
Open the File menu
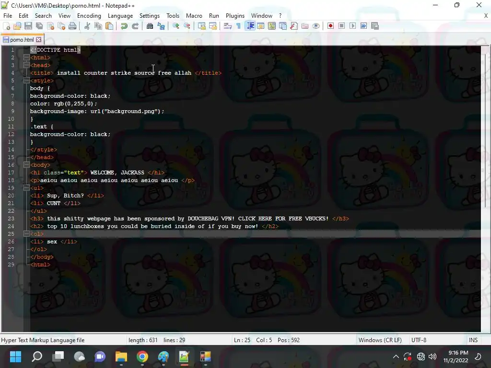click(x=8, y=16)
